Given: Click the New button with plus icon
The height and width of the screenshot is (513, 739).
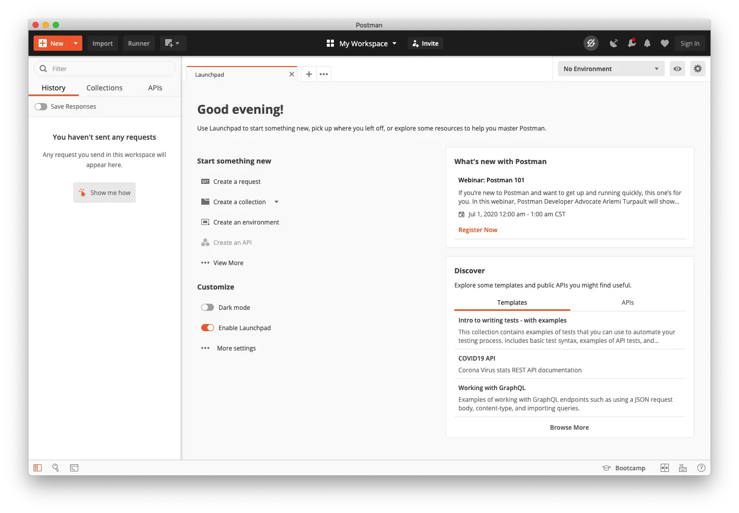Looking at the screenshot, I should pyautogui.click(x=51, y=43).
